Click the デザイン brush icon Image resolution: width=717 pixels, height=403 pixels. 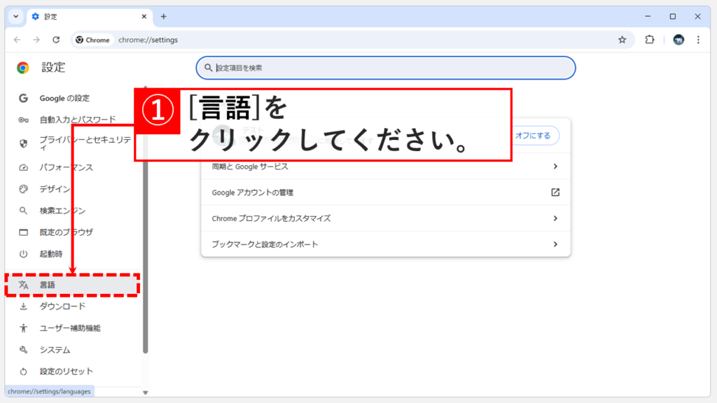click(x=22, y=189)
